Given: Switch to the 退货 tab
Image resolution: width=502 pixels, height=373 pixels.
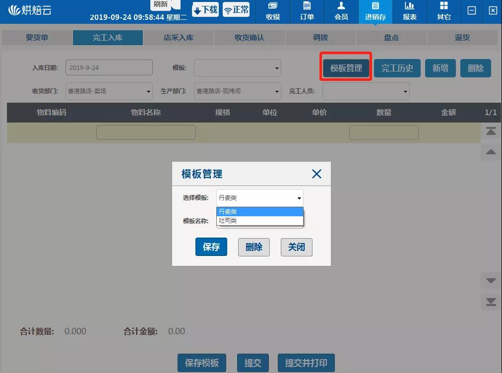Looking at the screenshot, I should coord(462,37).
